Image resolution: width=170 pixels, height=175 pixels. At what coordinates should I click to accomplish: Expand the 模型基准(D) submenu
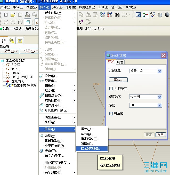58,117
